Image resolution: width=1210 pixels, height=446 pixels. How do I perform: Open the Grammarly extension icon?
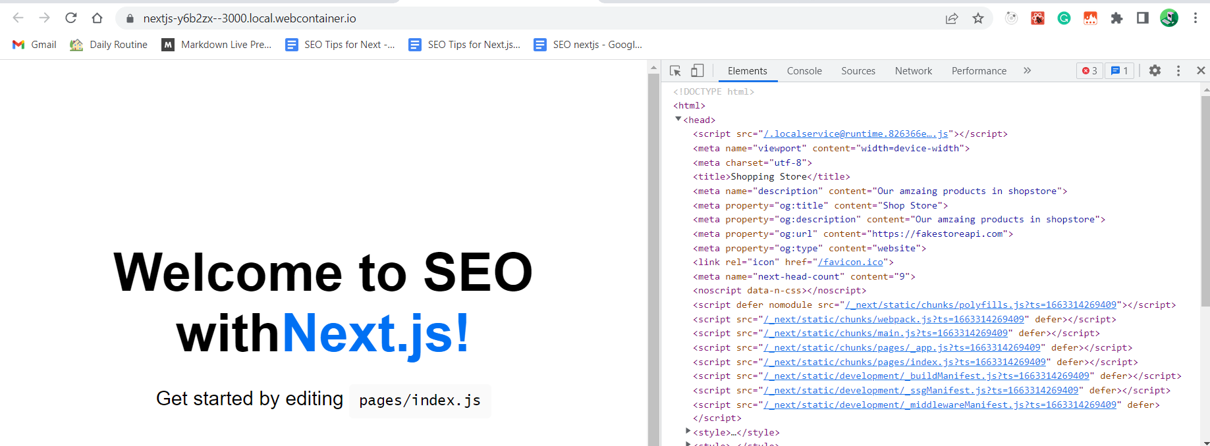[1064, 18]
